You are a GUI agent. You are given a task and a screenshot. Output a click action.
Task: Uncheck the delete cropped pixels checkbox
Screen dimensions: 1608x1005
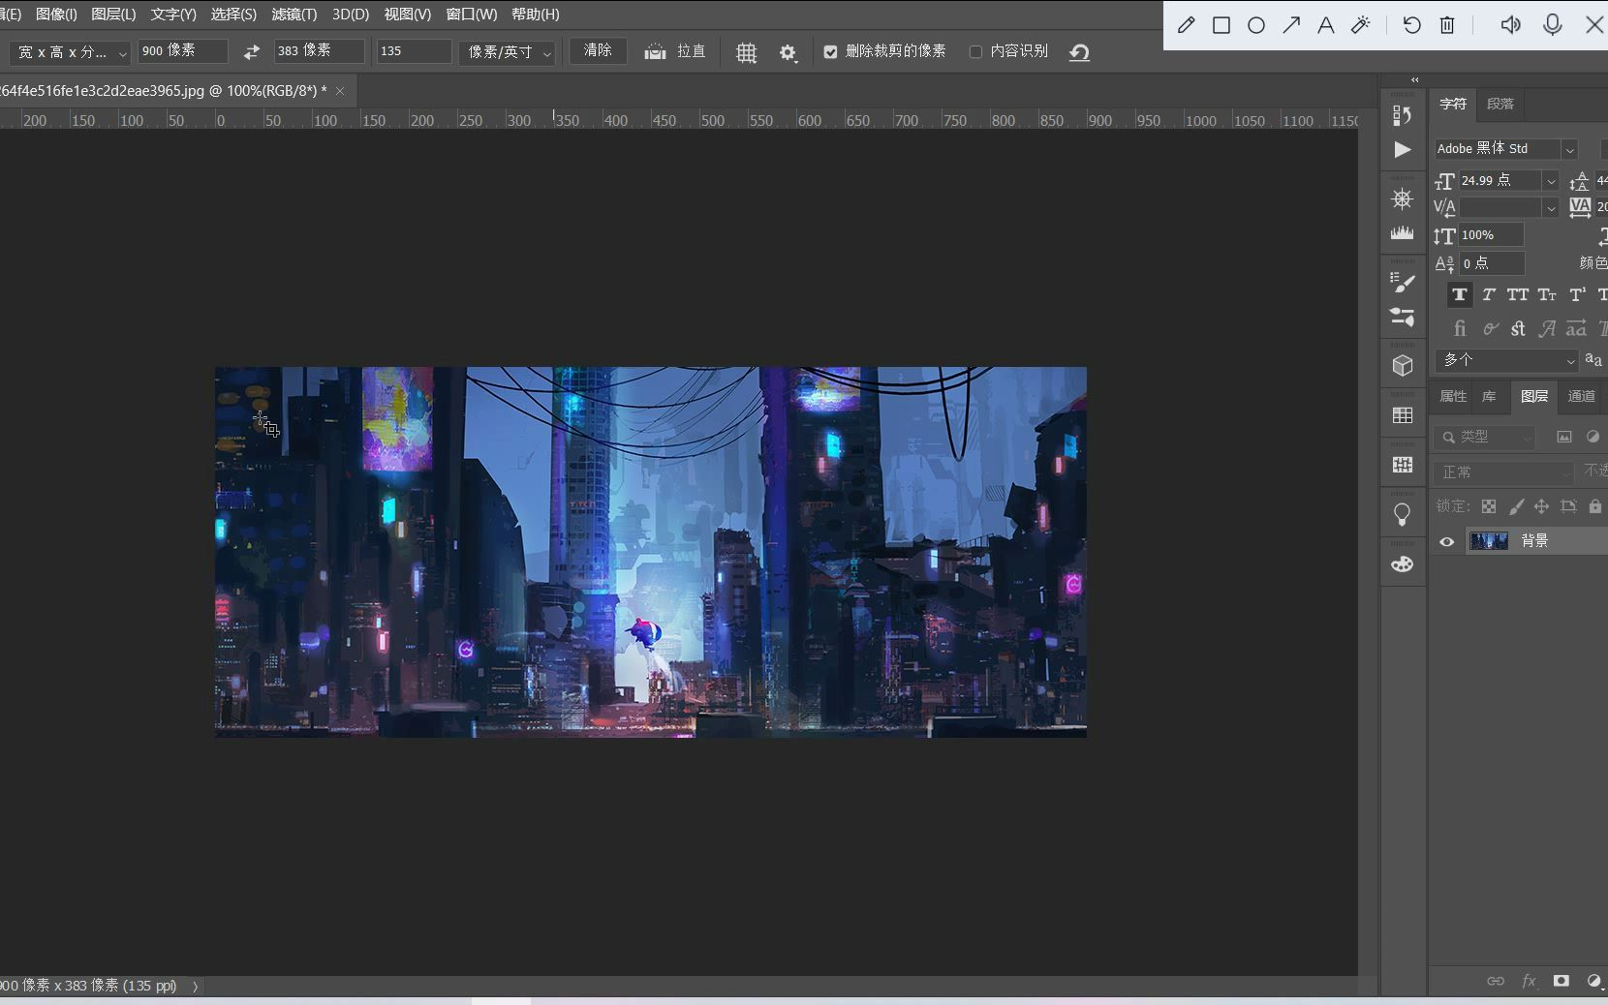pyautogui.click(x=830, y=52)
